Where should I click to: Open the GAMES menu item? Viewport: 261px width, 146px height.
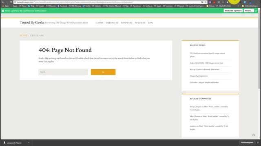click(x=100, y=23)
